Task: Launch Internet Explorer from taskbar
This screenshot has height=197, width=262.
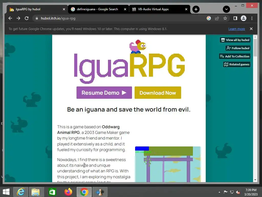Action: 21,192
